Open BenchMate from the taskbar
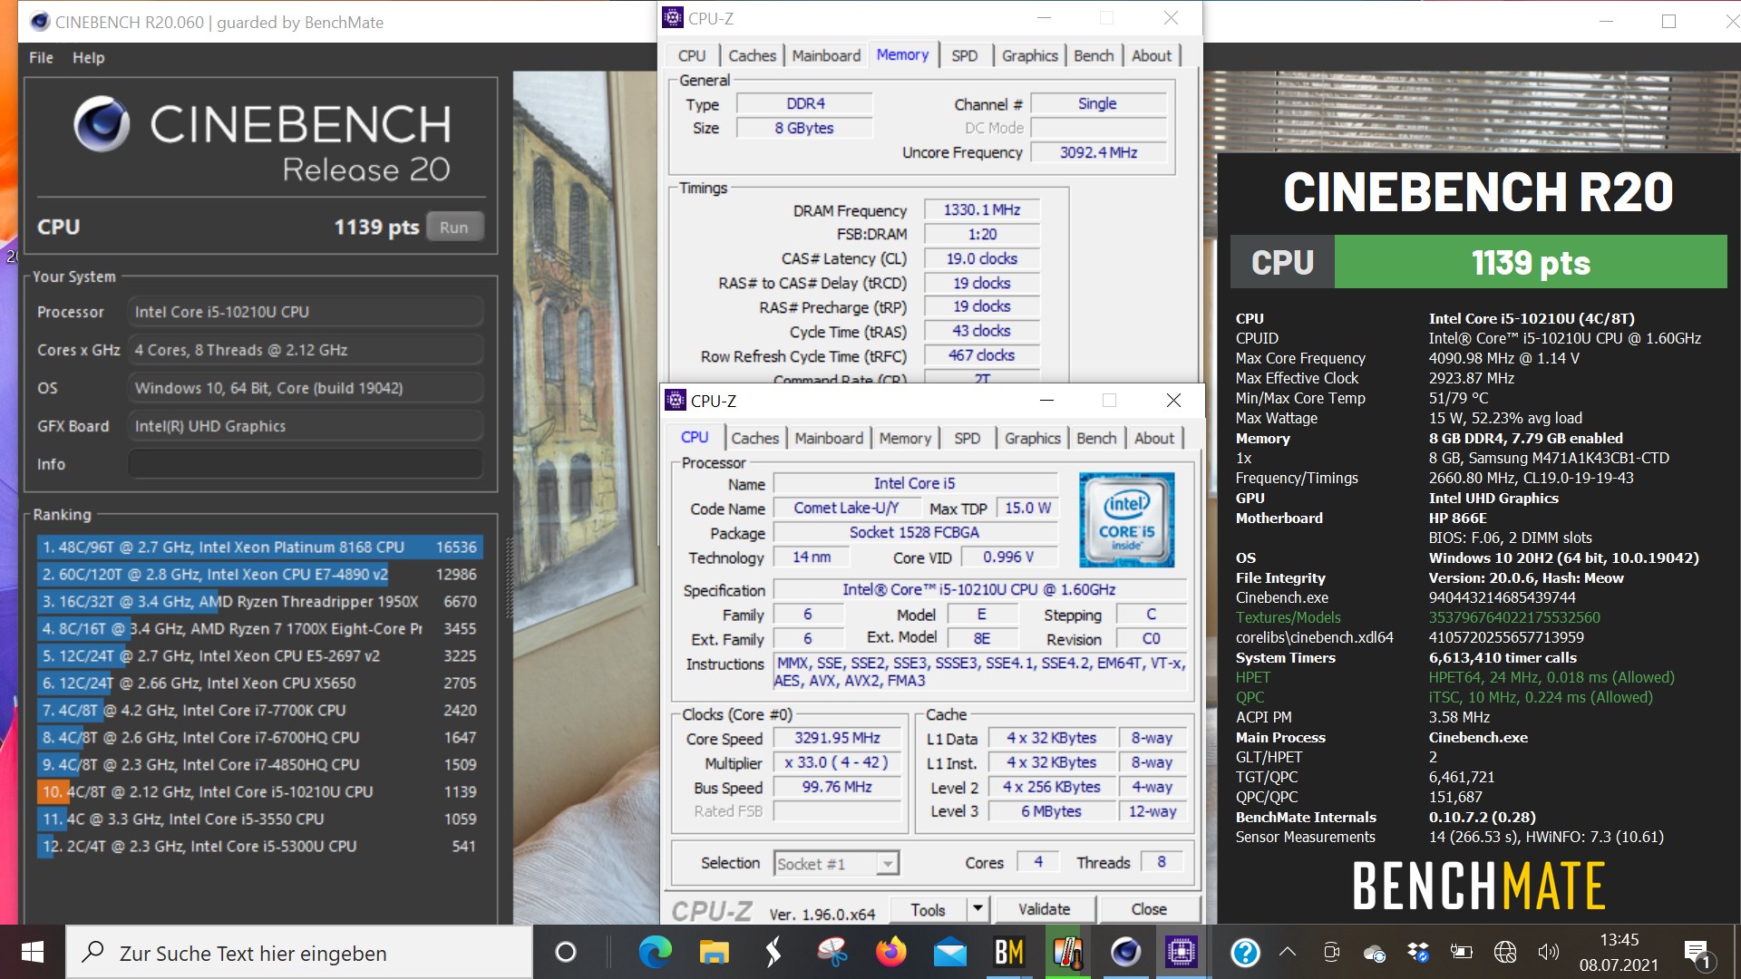Viewport: 1741px width, 979px height. tap(1009, 952)
